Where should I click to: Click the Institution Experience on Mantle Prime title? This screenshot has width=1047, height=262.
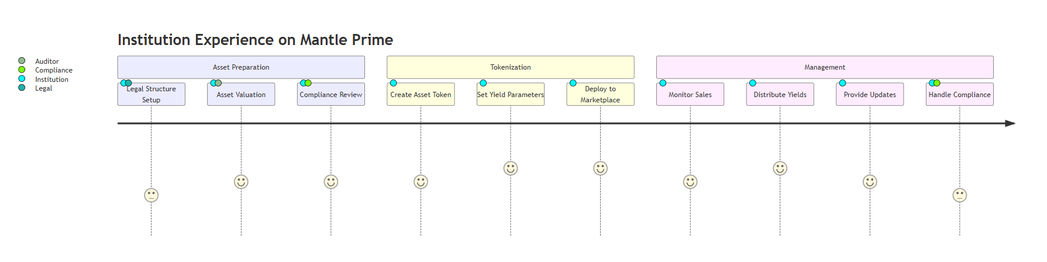click(255, 40)
